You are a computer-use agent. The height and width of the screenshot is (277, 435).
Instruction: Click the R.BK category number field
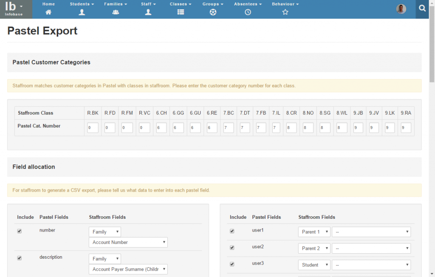click(x=93, y=128)
